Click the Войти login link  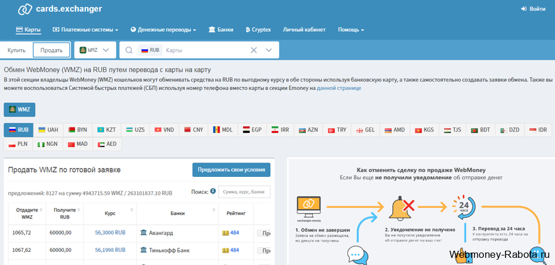tap(534, 9)
